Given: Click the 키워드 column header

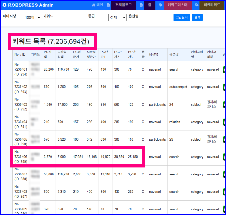Looking at the screenshot, I should [36, 54].
